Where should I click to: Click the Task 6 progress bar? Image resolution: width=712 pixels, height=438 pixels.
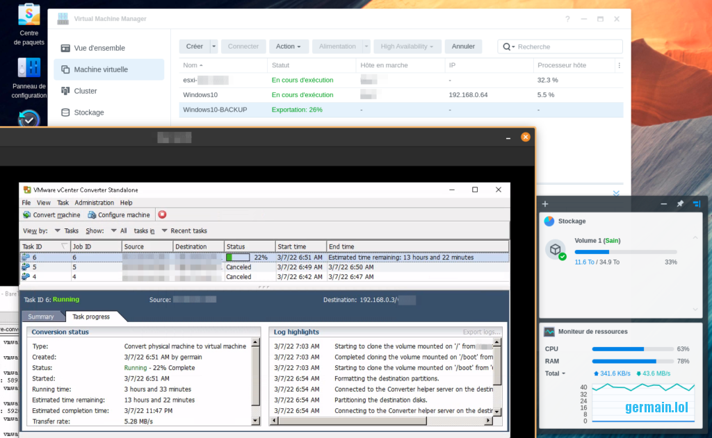click(238, 258)
